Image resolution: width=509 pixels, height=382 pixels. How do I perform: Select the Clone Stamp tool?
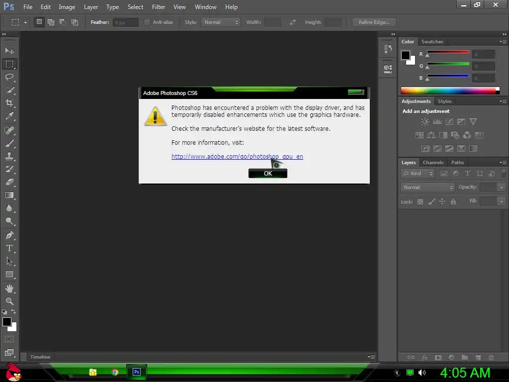click(9, 156)
